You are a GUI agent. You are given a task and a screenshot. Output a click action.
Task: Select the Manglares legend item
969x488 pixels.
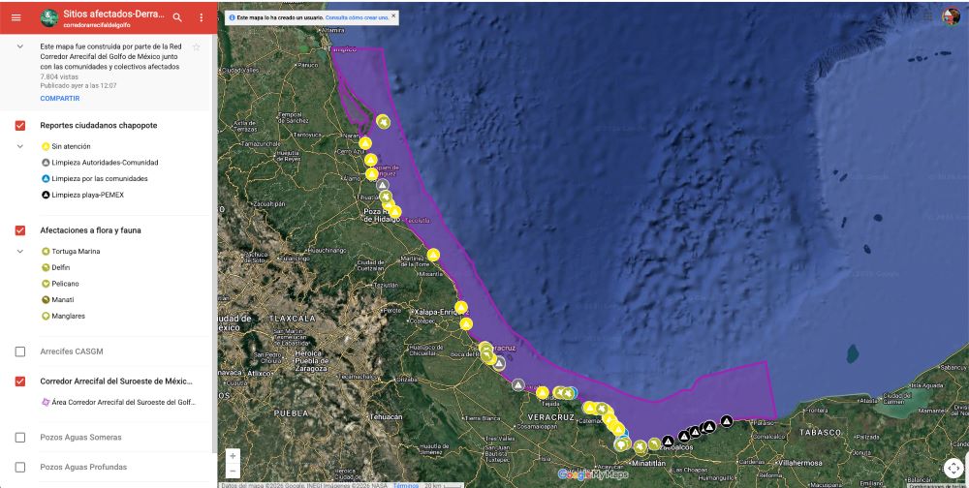click(63, 316)
